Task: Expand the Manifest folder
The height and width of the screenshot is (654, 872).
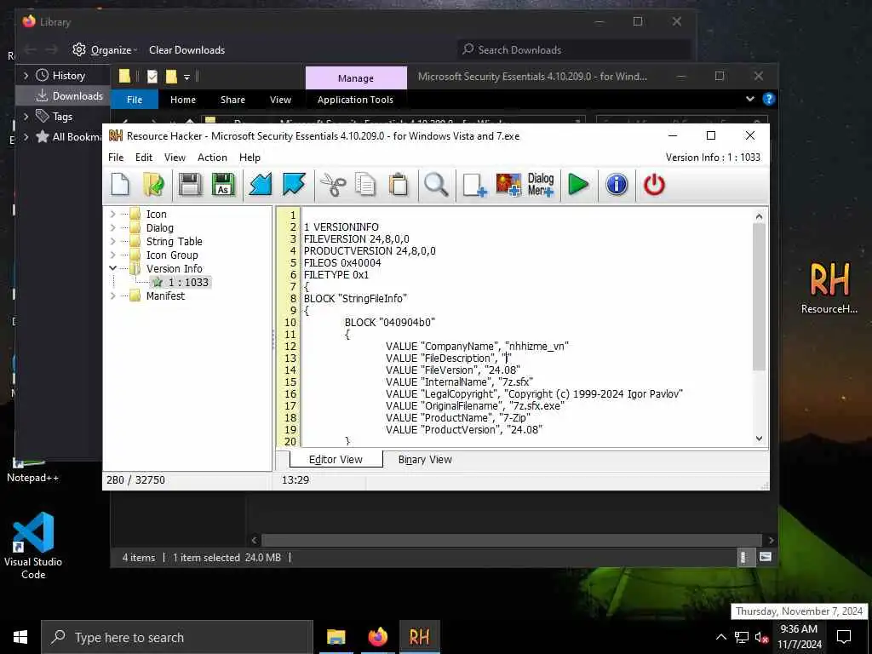Action: (x=113, y=295)
